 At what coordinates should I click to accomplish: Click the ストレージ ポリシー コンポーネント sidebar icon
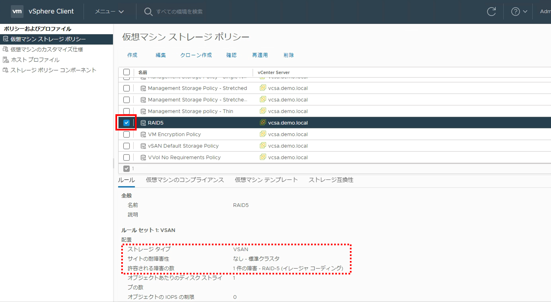pyautogui.click(x=6, y=70)
